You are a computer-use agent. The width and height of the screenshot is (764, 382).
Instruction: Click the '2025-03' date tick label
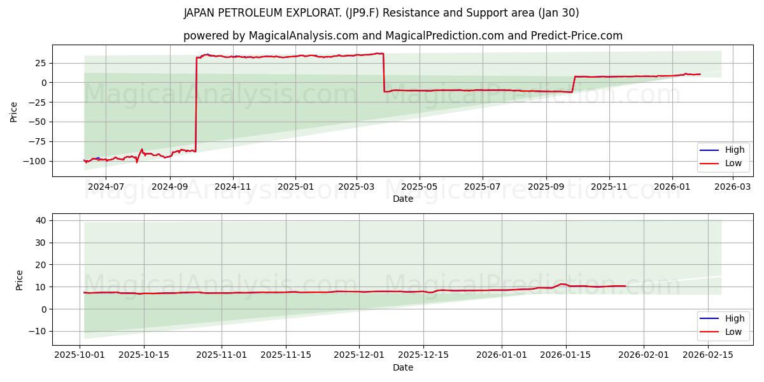356,187
